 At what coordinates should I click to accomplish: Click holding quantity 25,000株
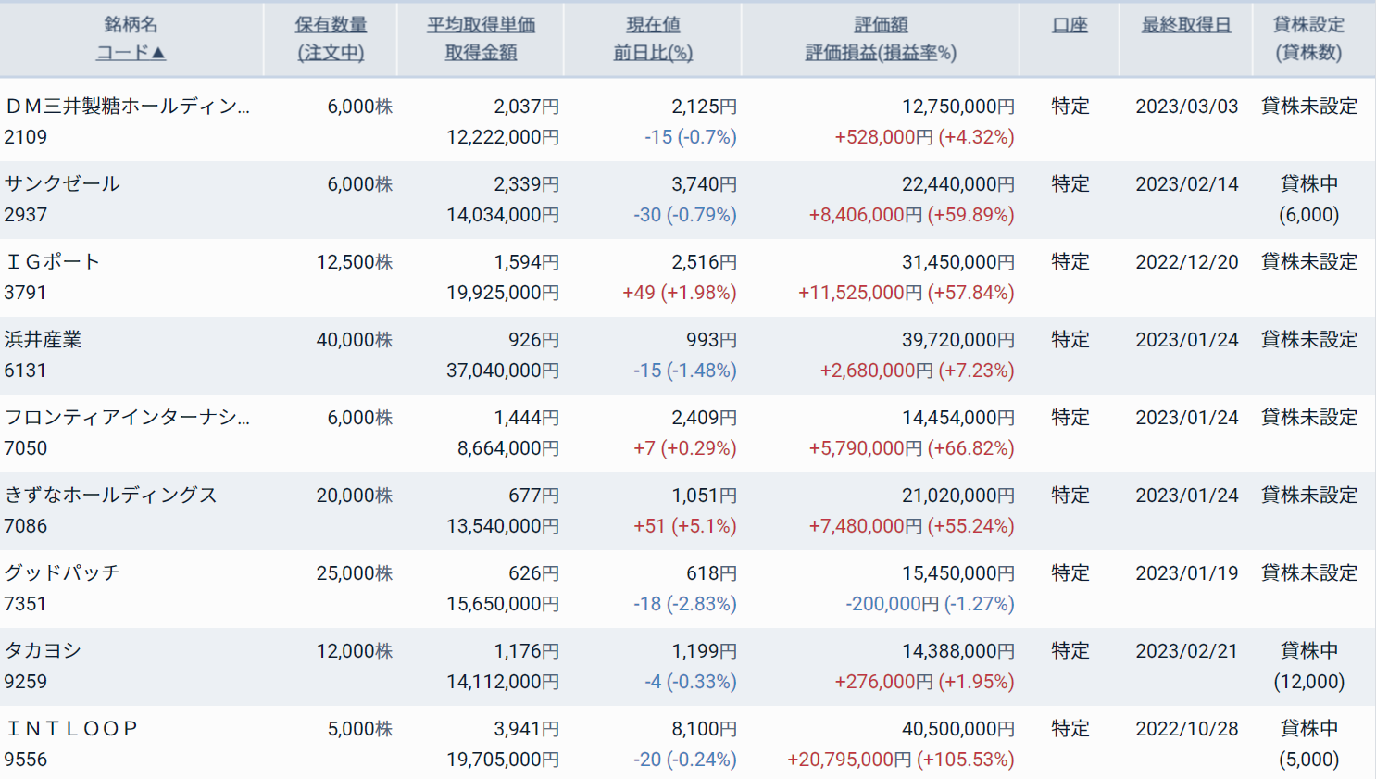point(355,573)
